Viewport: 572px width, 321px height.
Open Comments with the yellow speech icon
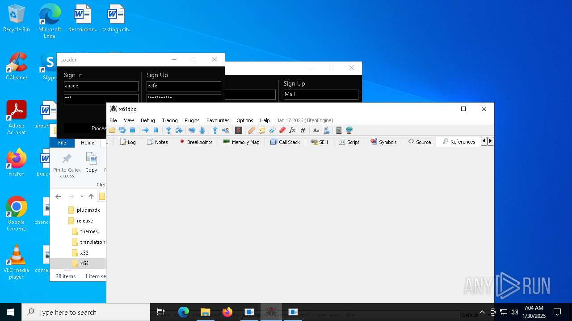click(262, 130)
